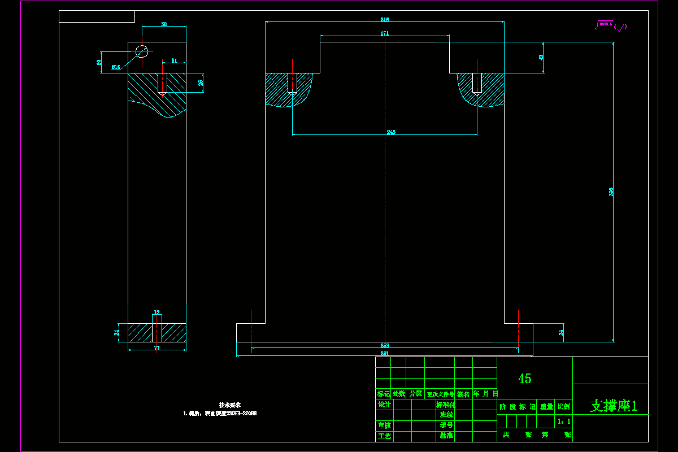
Task: Click the 更改文件号 cell
Action: tap(440, 394)
